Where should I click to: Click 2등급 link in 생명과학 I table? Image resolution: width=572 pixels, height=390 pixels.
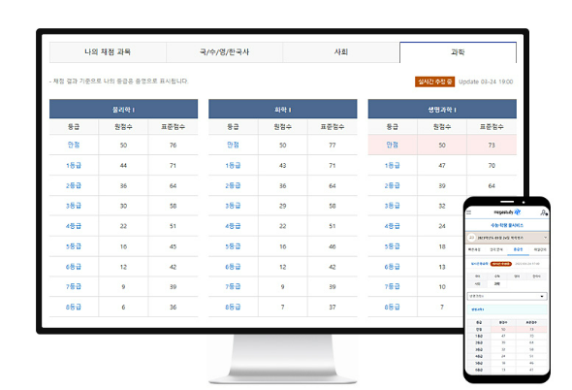pyautogui.click(x=392, y=186)
